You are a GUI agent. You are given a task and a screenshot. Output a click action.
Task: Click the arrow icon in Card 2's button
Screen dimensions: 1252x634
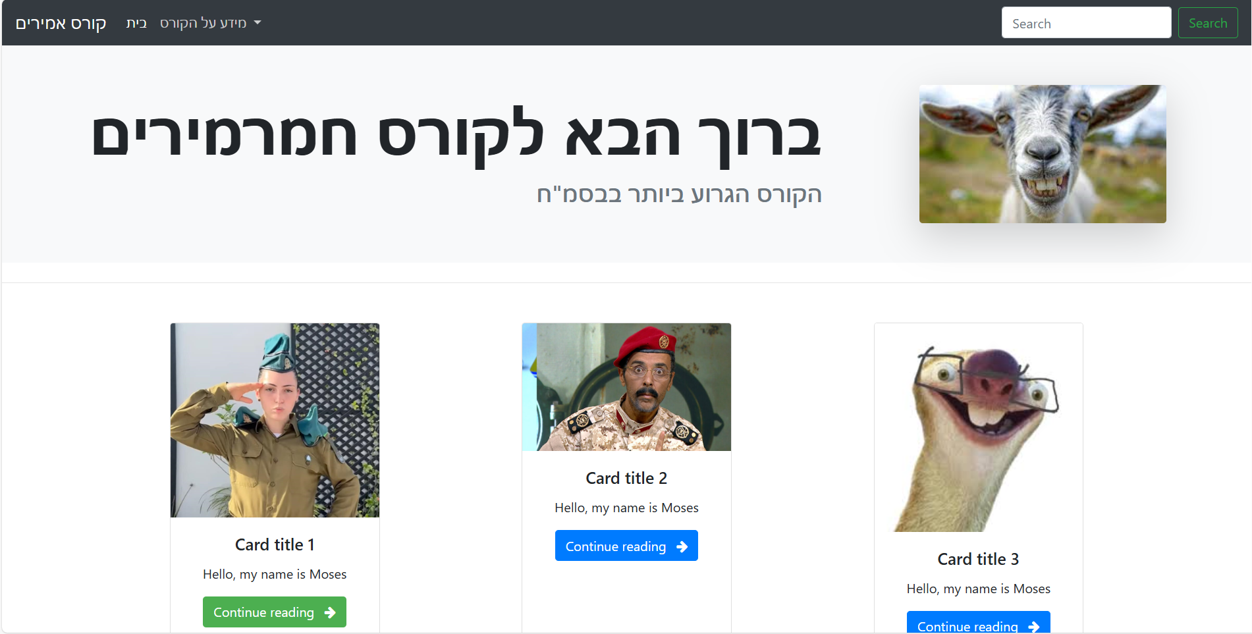point(682,546)
